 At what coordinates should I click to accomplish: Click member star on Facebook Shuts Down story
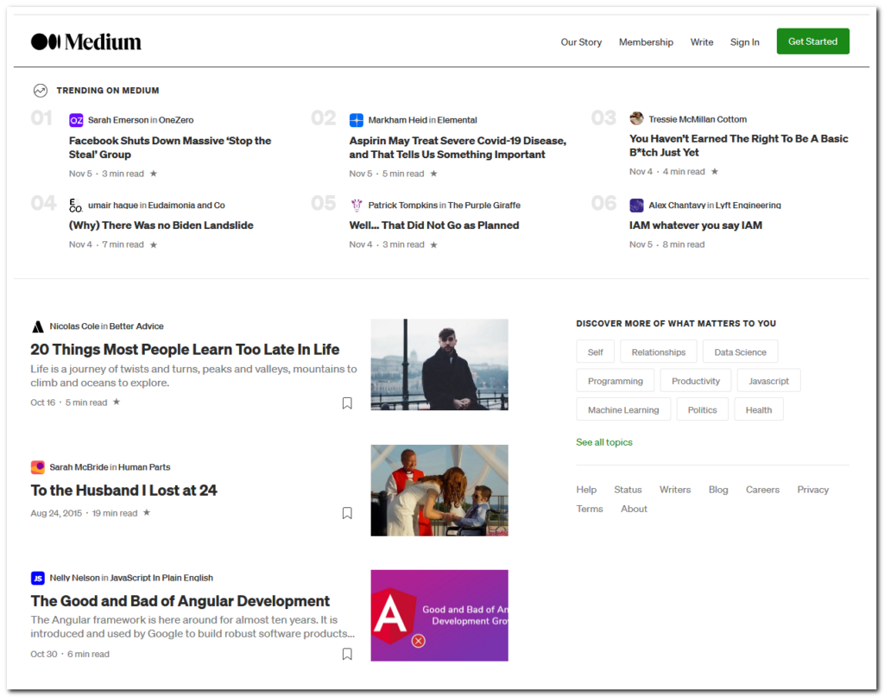[154, 174]
